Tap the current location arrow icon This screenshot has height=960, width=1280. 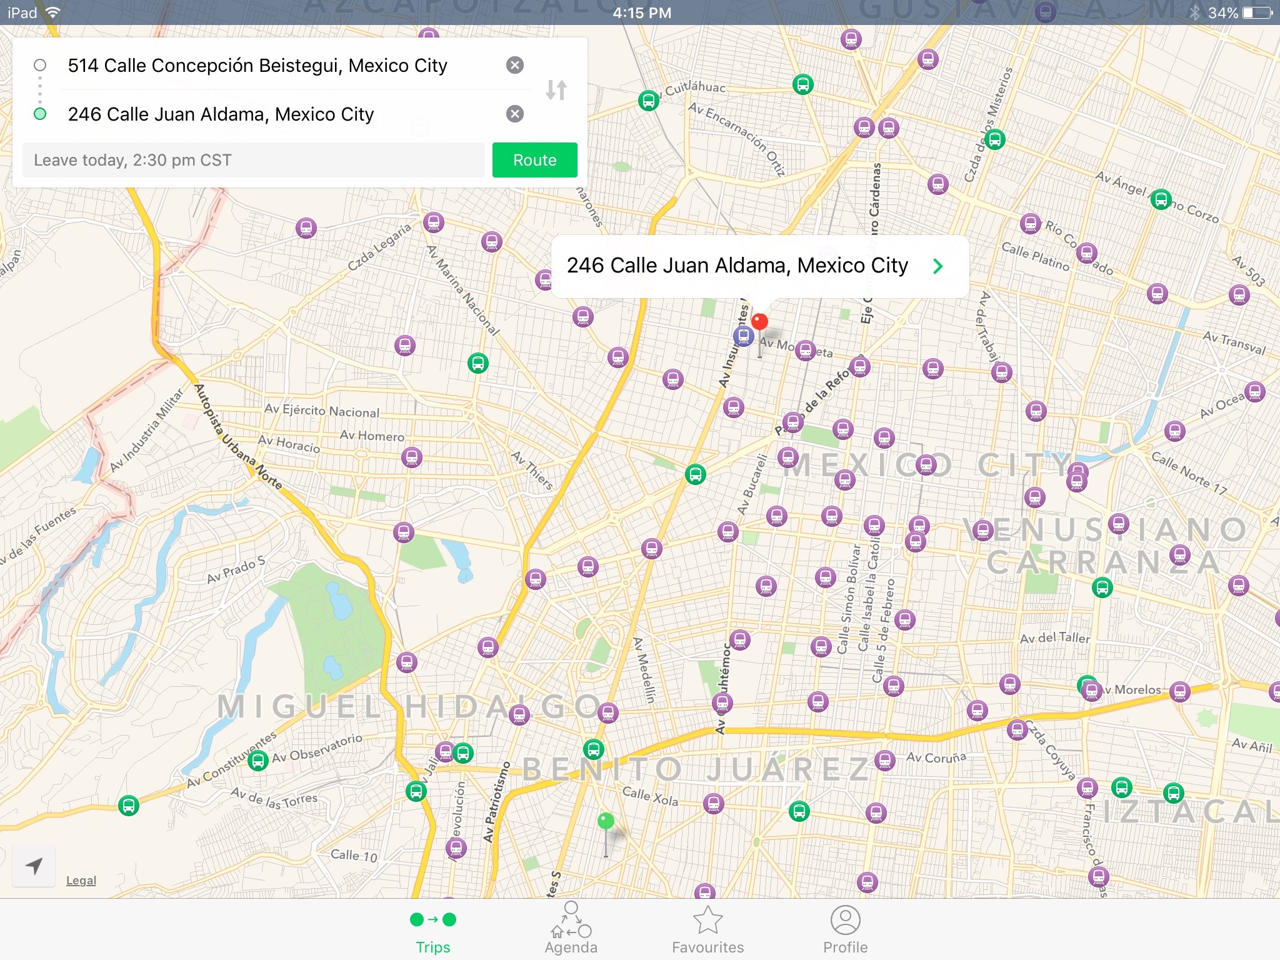34,866
